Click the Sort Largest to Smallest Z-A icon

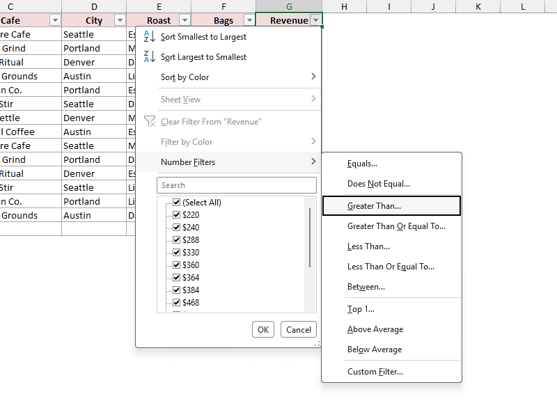click(x=149, y=57)
